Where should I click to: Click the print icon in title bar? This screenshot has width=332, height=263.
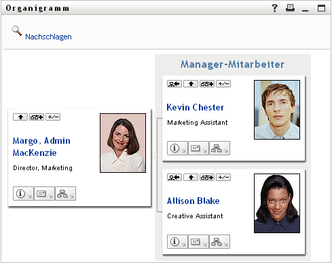(290, 8)
